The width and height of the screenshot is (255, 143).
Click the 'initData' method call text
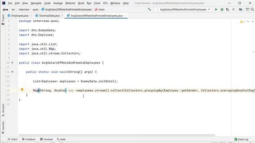pyautogui.click(x=105, y=81)
